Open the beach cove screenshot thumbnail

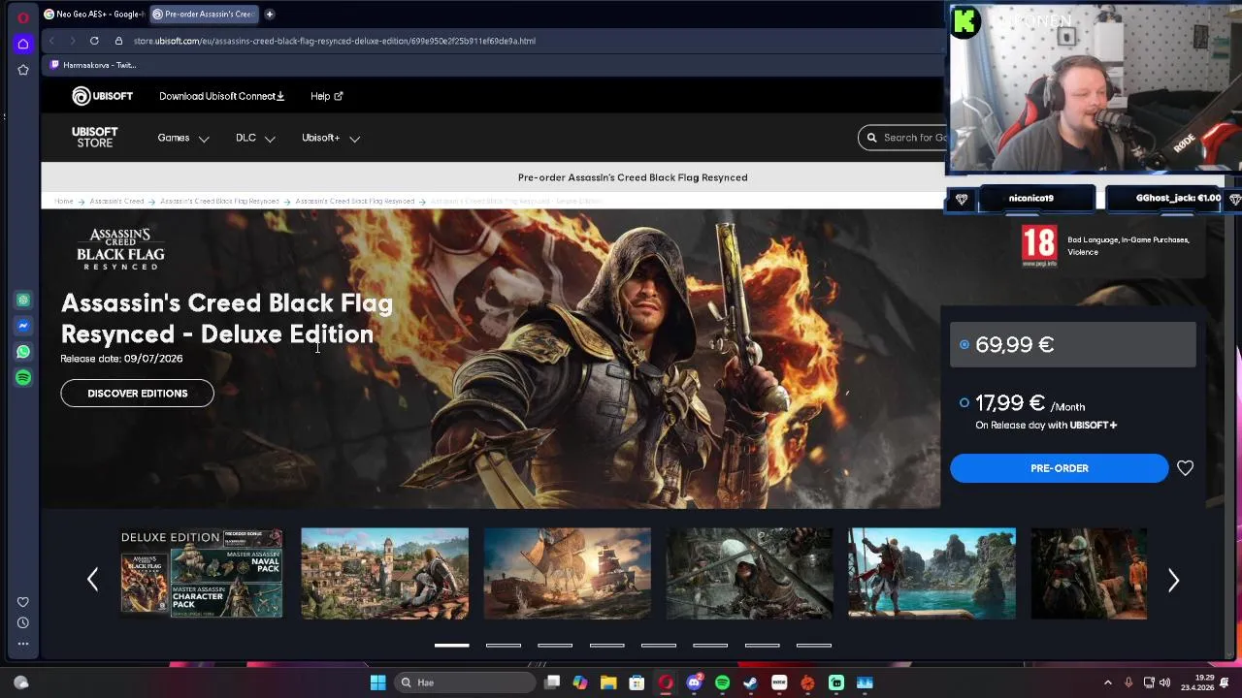point(931,573)
